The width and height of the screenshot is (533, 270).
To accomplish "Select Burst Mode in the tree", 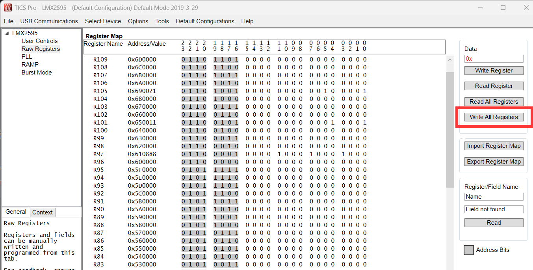I will pos(37,73).
